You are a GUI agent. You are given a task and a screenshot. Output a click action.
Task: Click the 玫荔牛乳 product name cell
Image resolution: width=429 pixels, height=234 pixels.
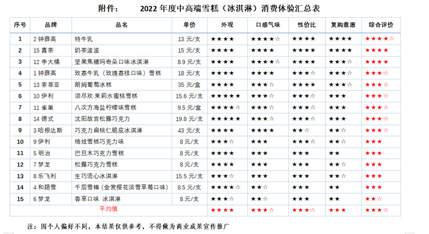[118, 73]
